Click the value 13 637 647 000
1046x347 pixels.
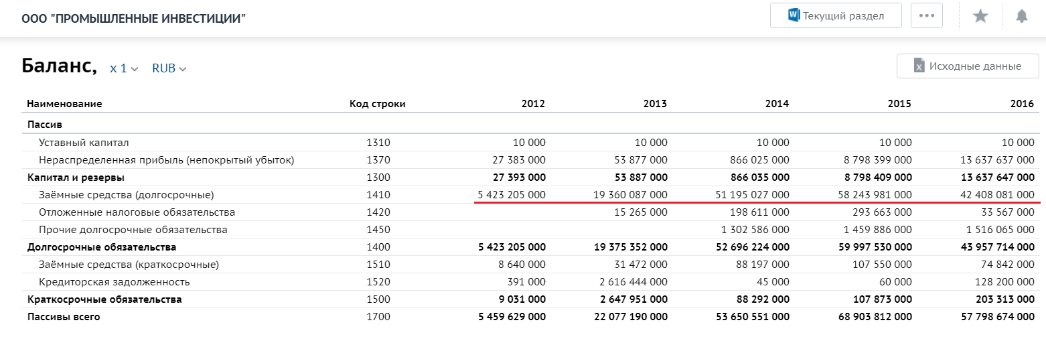pyautogui.click(x=998, y=178)
